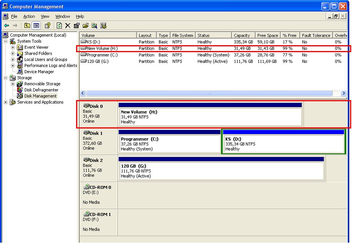Select the CD-ROM 0 DVD (E:) block

pos(99,195)
